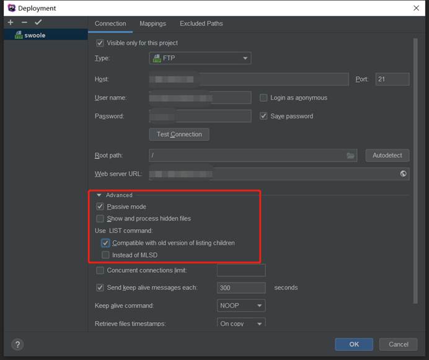Switch to the Connection tab

pos(110,24)
